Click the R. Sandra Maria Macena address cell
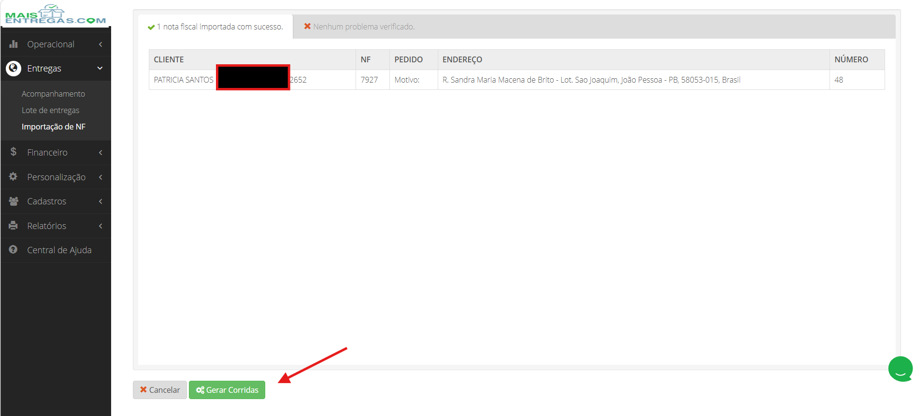This screenshot has width=916, height=416. coord(633,80)
